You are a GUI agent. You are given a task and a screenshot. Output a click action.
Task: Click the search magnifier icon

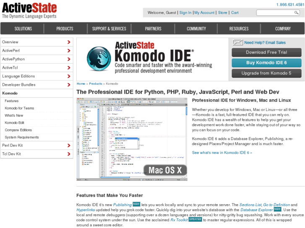point(296,13)
